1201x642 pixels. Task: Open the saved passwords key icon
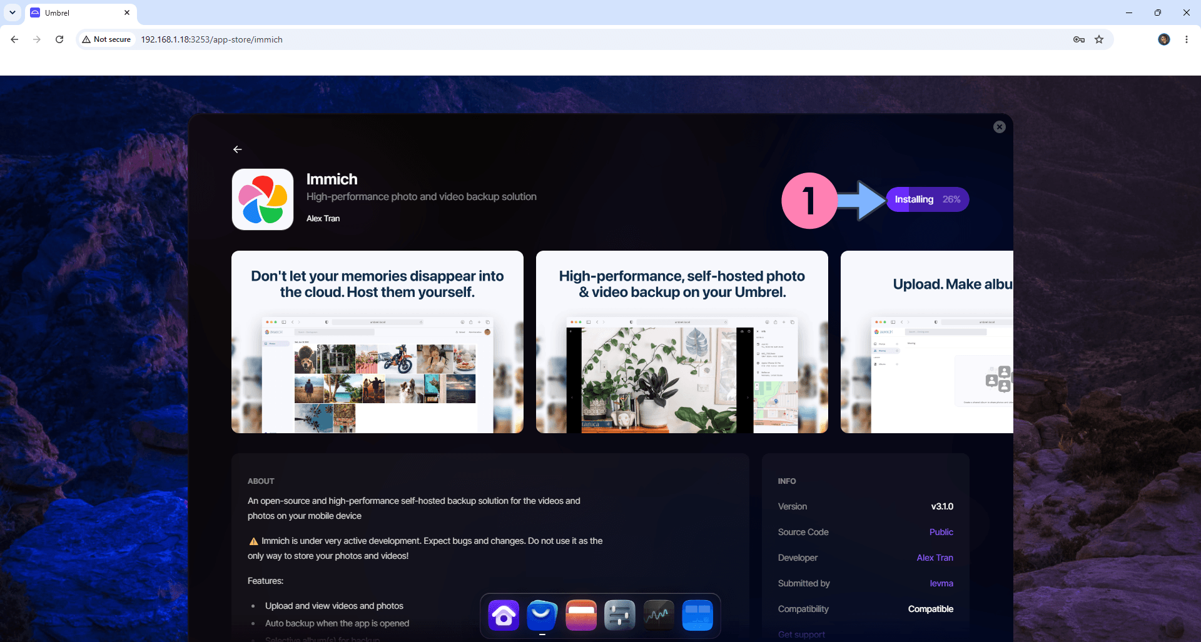tap(1079, 39)
